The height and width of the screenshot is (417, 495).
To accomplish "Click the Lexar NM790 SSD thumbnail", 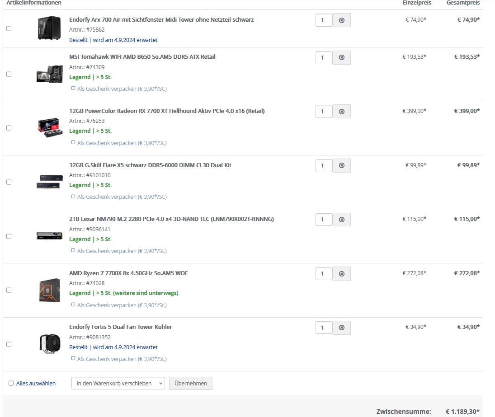I will tap(50, 236).
